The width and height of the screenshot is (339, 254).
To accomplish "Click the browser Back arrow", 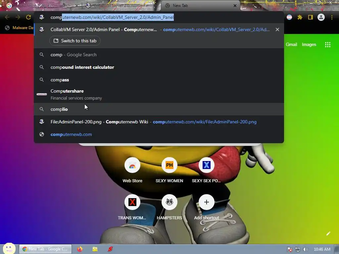I will point(7,17).
